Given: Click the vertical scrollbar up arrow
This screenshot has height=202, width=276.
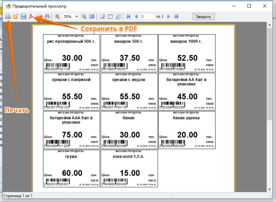Looking at the screenshot, I should (269, 25).
